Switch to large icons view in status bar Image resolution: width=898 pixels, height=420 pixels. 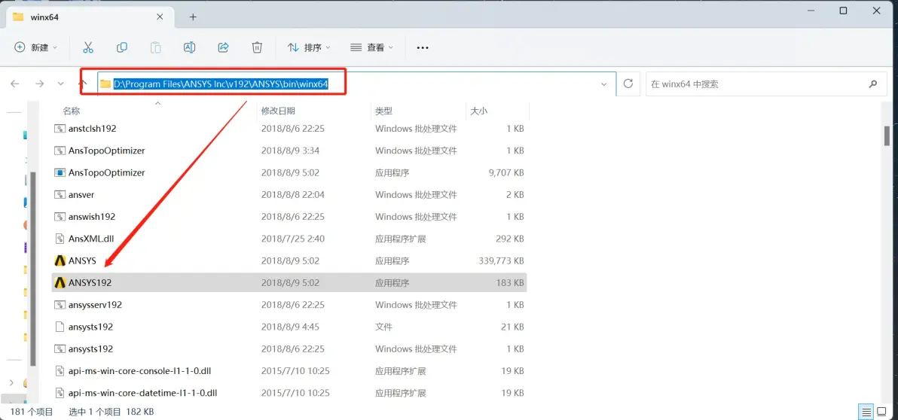882,412
